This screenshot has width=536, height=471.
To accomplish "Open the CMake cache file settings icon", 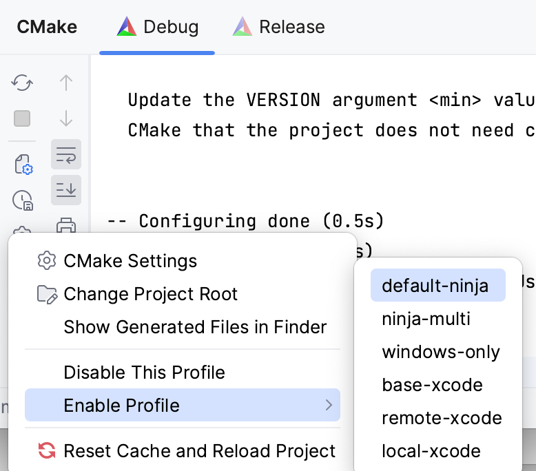I will [x=23, y=165].
